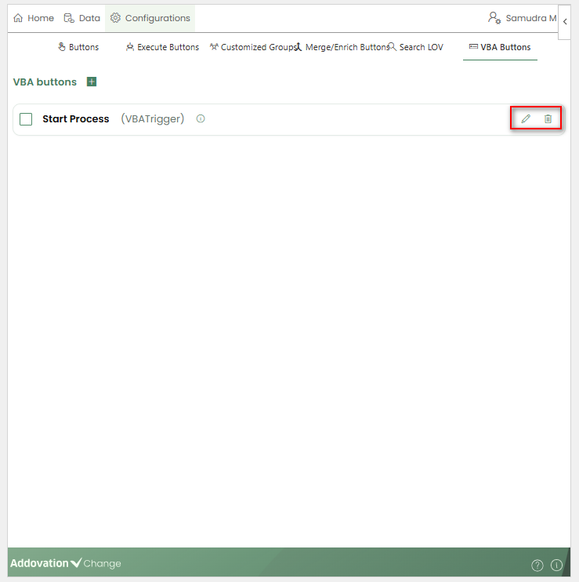Open the Customized Groups tab
Viewport: 579px width, 582px height.
coord(252,47)
